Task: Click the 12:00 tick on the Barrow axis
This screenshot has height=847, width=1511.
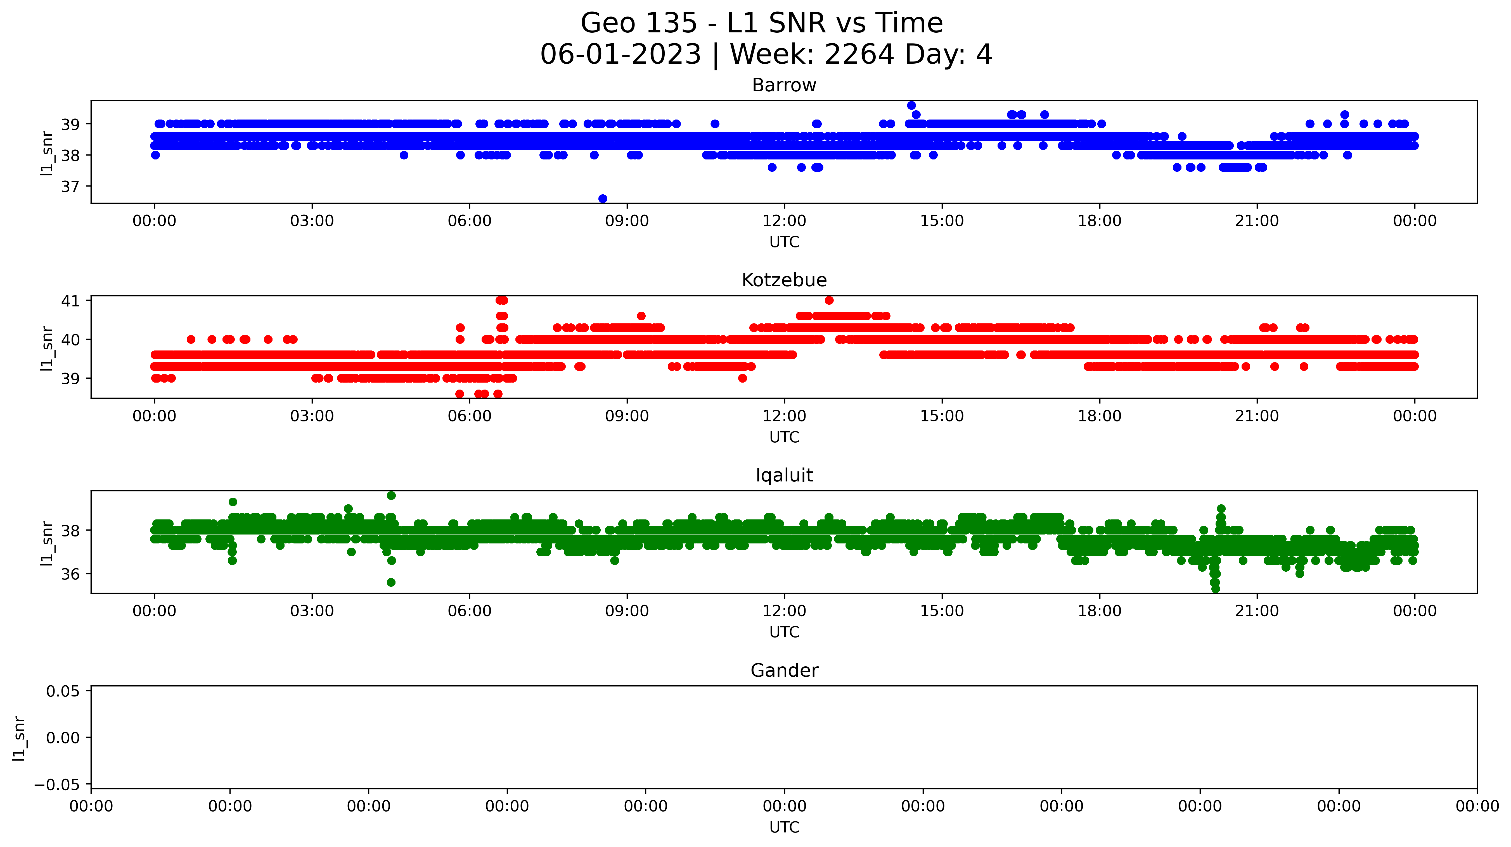Action: (x=784, y=221)
